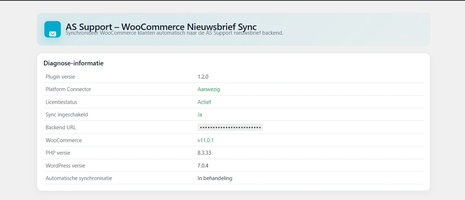465x200 pixels.
Task: Click the subtitle beginning 'Synchroniseer WooCommerce klanten'
Action: pos(174,33)
